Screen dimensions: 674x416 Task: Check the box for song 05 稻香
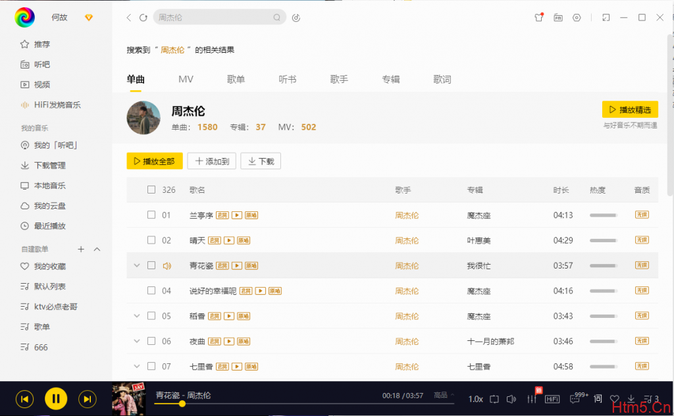point(151,316)
